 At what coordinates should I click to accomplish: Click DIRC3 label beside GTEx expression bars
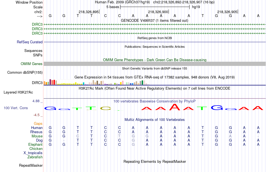point(37,83)
